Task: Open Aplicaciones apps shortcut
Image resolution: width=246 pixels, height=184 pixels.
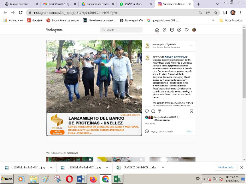Action: 13,20
